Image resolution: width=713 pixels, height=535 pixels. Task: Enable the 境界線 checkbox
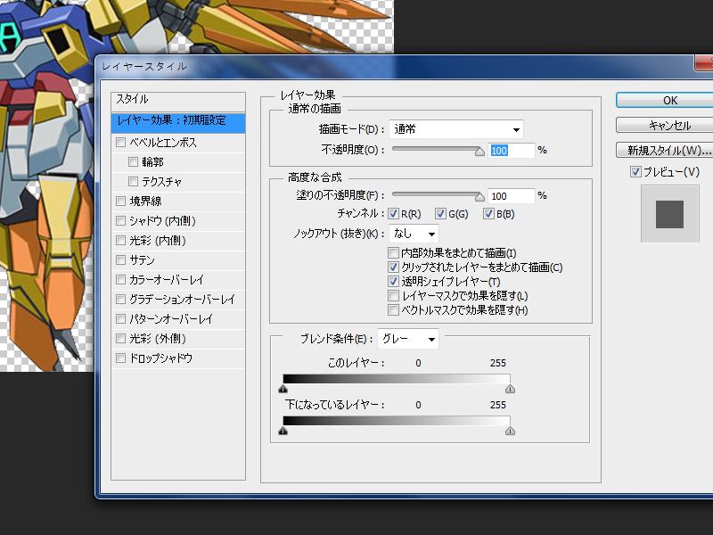click(x=121, y=202)
